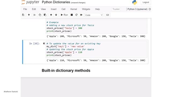172x97 pixels.
Task: Move selected cell up arrow
Action: click(51, 15)
